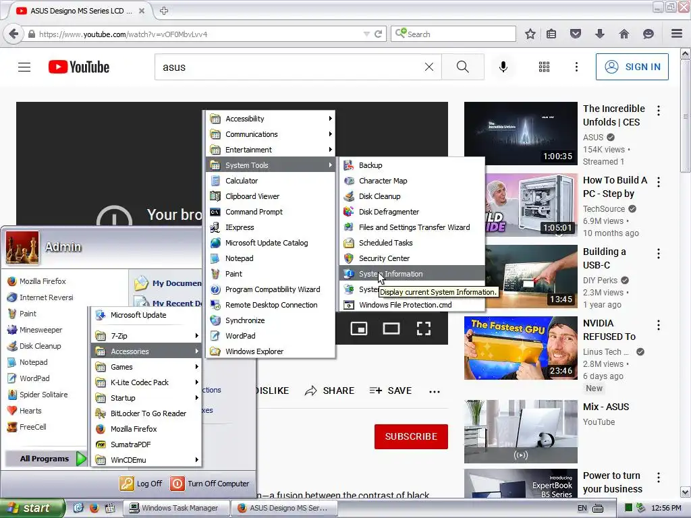Click SAVE to playlist button
The image size is (691, 518).
[391, 391]
